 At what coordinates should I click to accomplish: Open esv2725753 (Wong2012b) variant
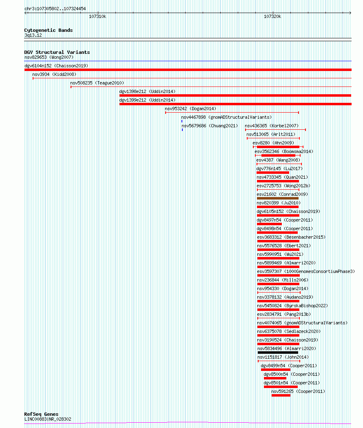coord(283,186)
